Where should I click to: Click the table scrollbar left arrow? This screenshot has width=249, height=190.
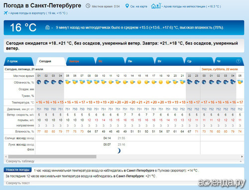point(6,157)
